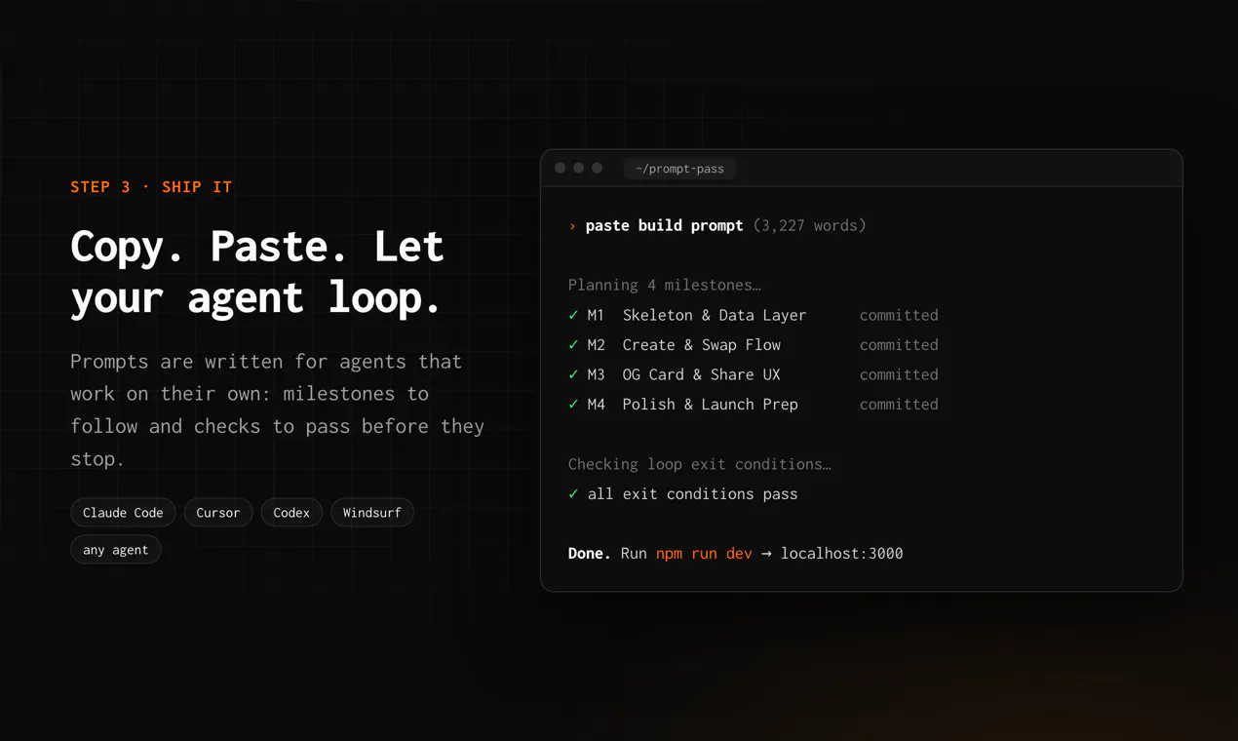The image size is (1238, 741).
Task: Click the checkmark next to "all exit conditions pass"
Action: pos(573,494)
